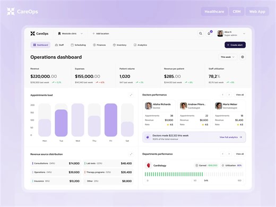Open the Analytics tab
The height and width of the screenshot is (207, 276).
[140, 45]
